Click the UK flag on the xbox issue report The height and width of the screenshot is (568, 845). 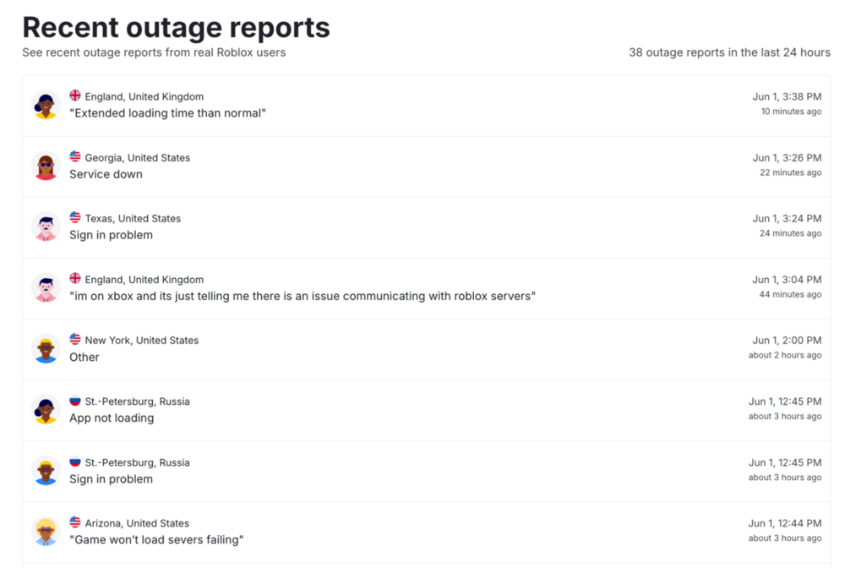click(x=75, y=278)
